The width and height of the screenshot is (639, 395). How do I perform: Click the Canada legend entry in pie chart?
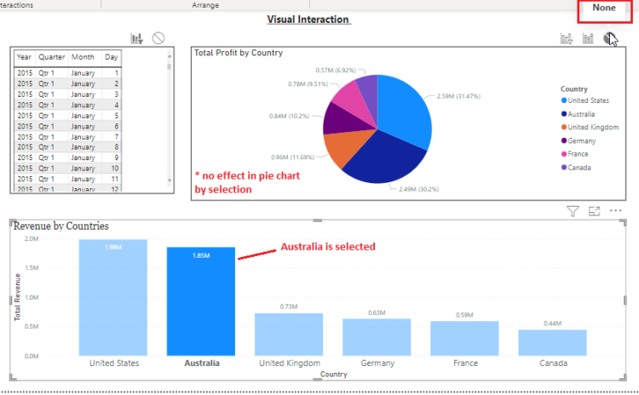click(581, 167)
